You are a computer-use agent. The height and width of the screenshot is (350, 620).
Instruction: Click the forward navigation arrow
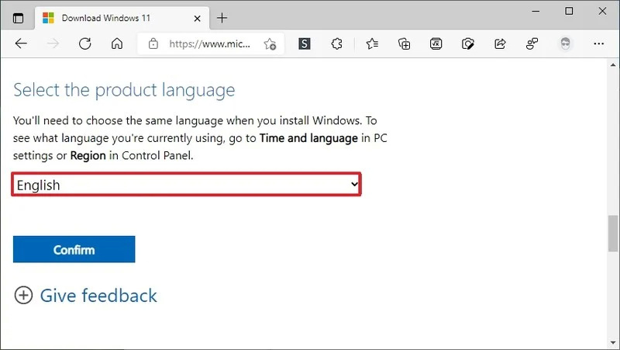click(x=53, y=43)
